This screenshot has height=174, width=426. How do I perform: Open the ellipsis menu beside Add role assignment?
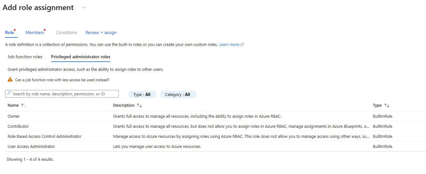click(x=84, y=8)
